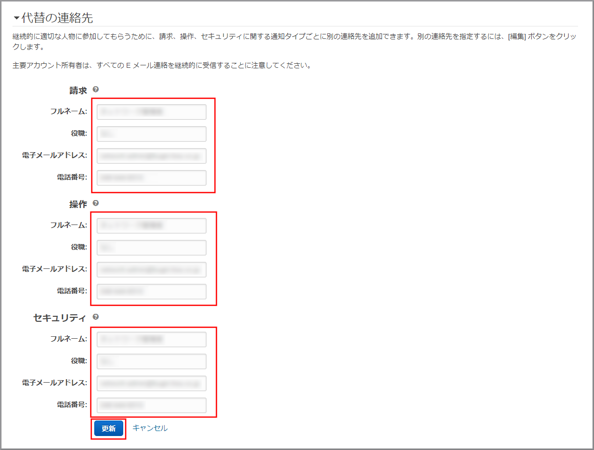Open help icon next to 請求
The width and height of the screenshot is (594, 450).
[96, 89]
